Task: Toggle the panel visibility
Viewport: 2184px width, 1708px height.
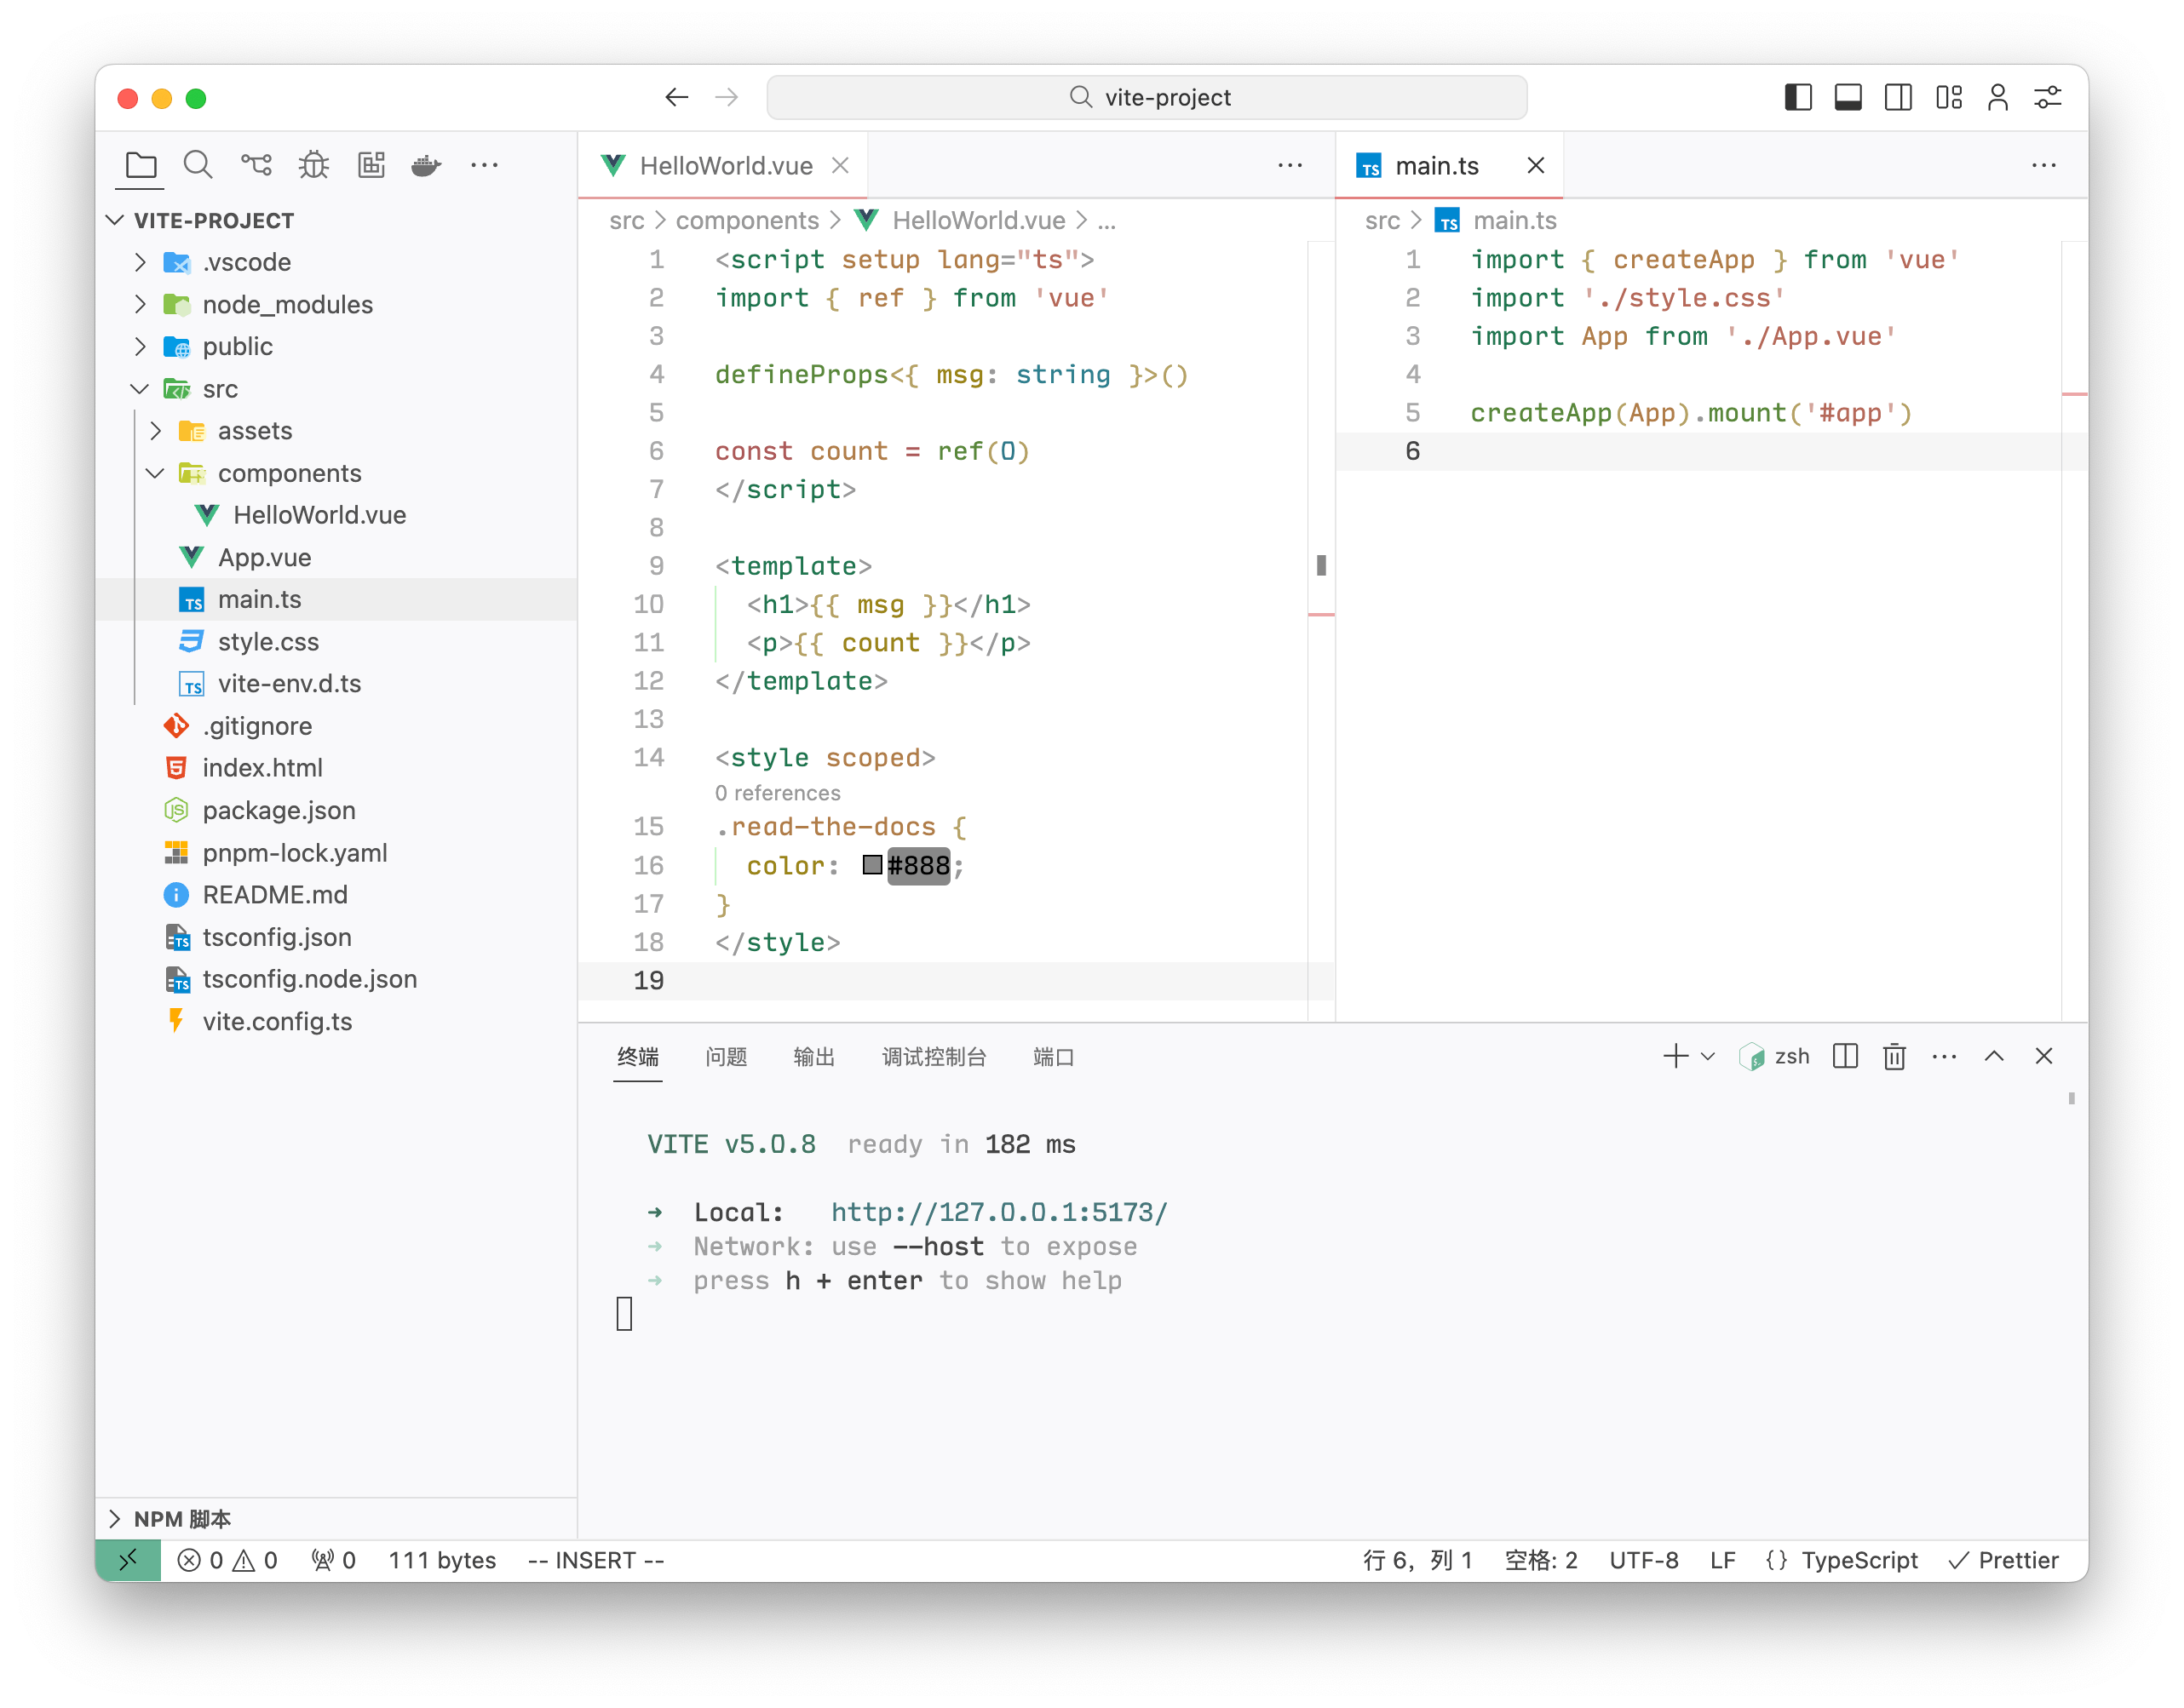Action: point(1847,97)
